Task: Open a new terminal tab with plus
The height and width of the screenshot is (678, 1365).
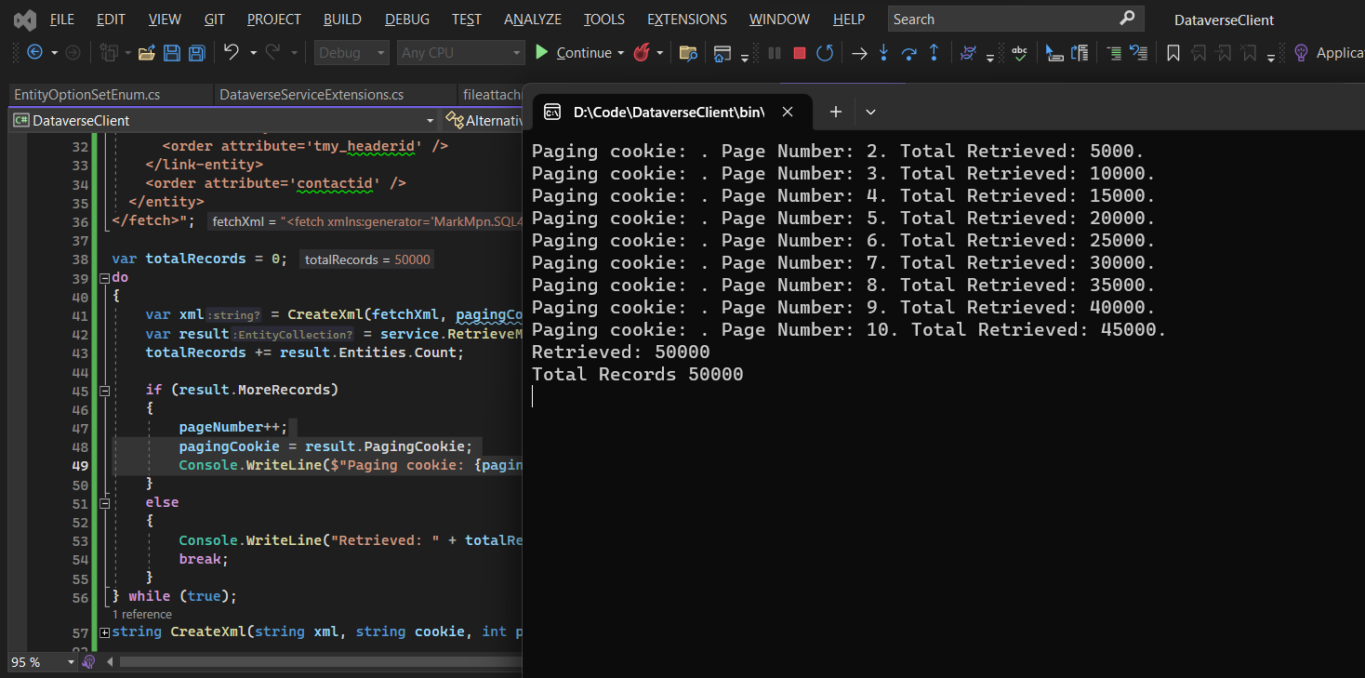Action: 835,112
